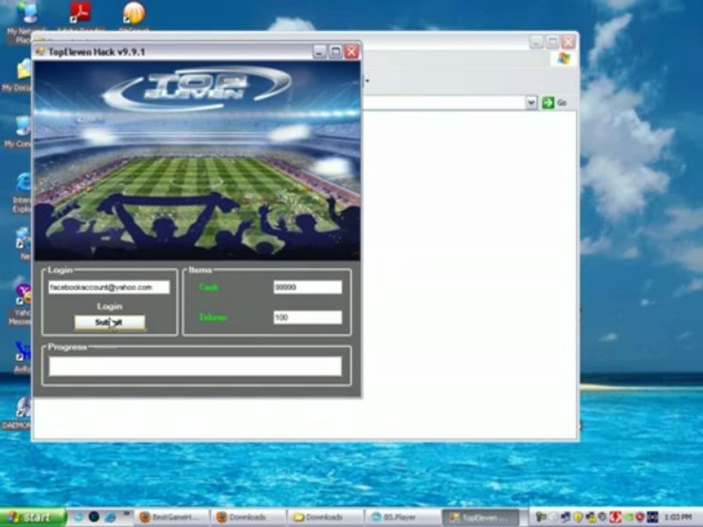Screen dimensions: 703x527
Task: Expand quick launch overflow chevron
Action: (127, 513)
